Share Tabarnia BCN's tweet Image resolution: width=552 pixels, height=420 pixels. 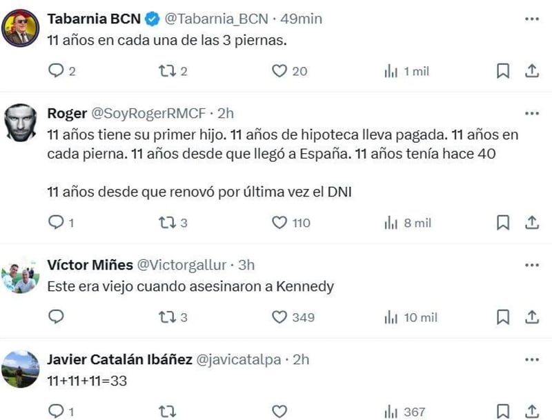[532, 70]
